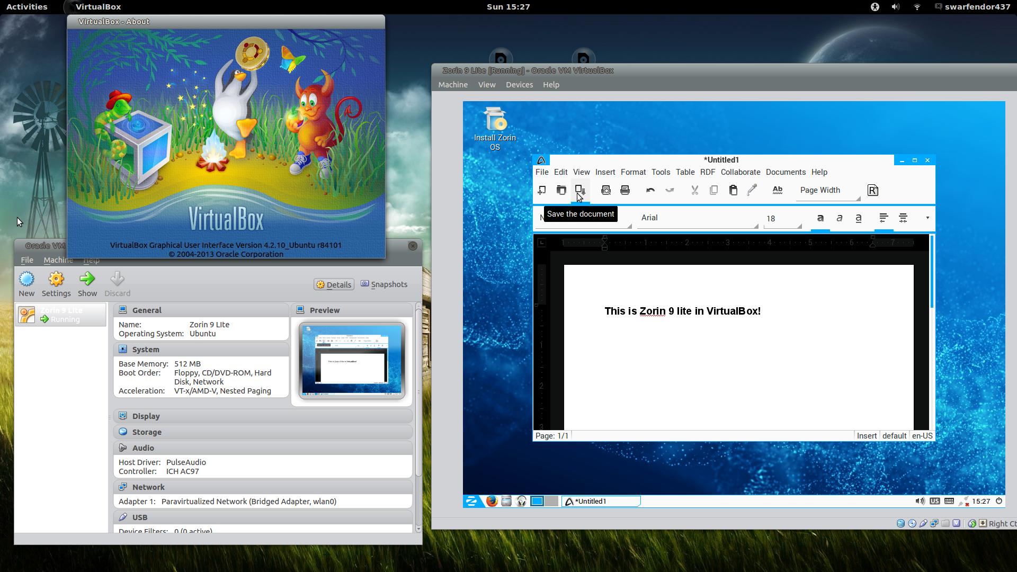Image resolution: width=1017 pixels, height=572 pixels.
Task: Open AbiWord's Format menu
Action: pos(633,172)
